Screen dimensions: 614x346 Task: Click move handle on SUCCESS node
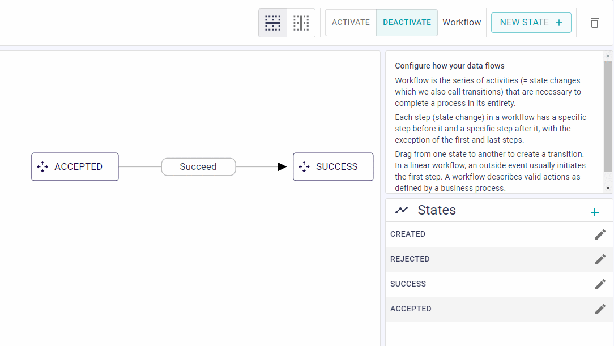point(304,166)
